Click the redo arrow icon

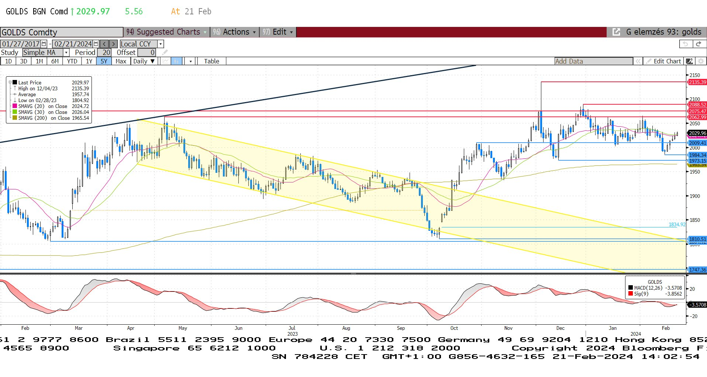tap(699, 44)
